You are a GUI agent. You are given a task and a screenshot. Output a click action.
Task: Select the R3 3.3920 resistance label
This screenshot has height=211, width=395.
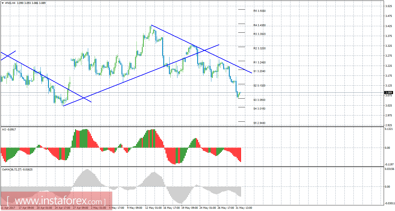(259, 34)
